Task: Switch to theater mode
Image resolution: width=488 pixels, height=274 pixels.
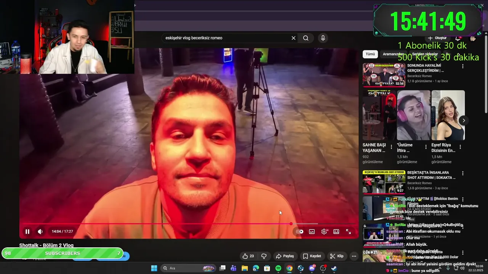Action: (x=336, y=231)
